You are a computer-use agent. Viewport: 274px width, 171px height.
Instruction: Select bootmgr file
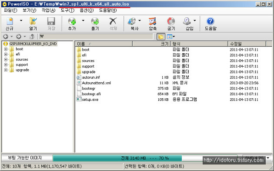click(x=89, y=88)
